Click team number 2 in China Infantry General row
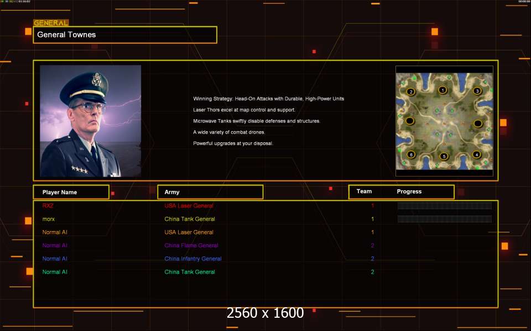The height and width of the screenshot is (331, 531). (x=372, y=259)
